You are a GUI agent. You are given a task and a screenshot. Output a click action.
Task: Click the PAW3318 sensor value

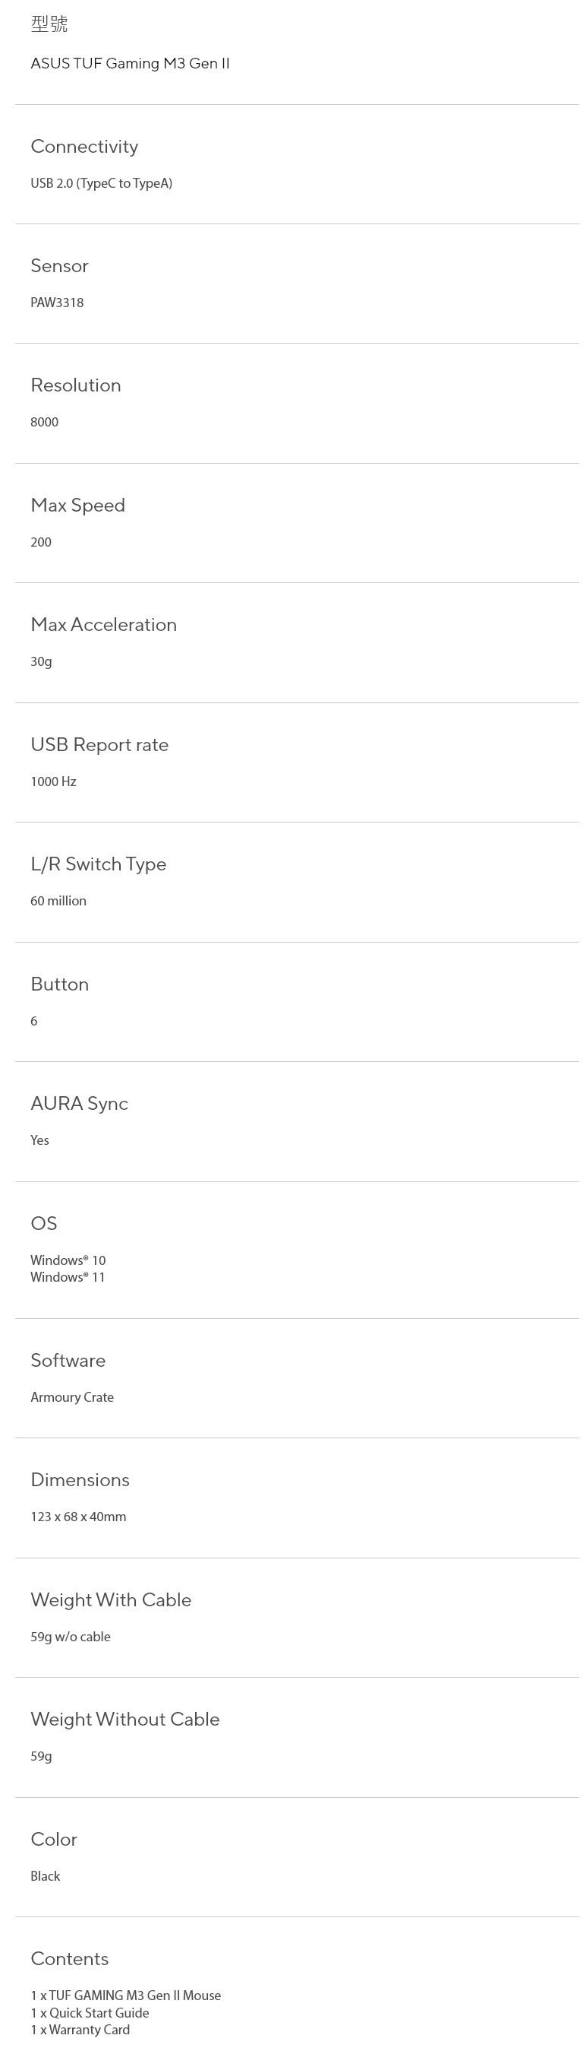[x=56, y=303]
